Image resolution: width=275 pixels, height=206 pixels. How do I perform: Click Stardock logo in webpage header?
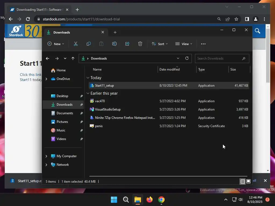16,31
